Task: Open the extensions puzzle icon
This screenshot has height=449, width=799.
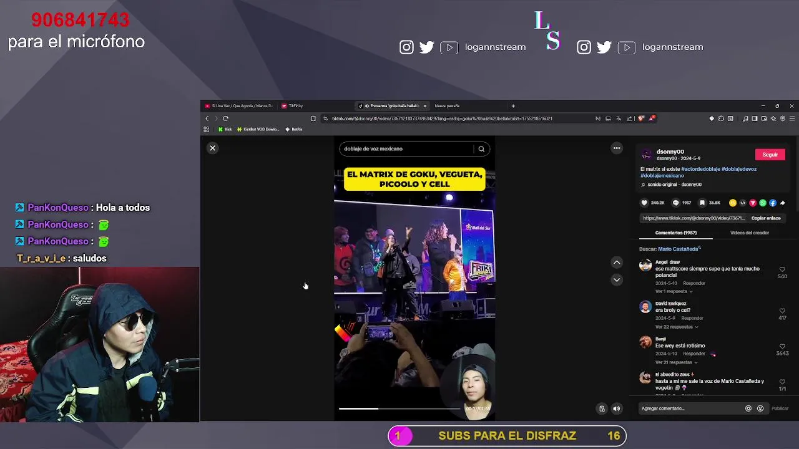Action: [x=721, y=118]
